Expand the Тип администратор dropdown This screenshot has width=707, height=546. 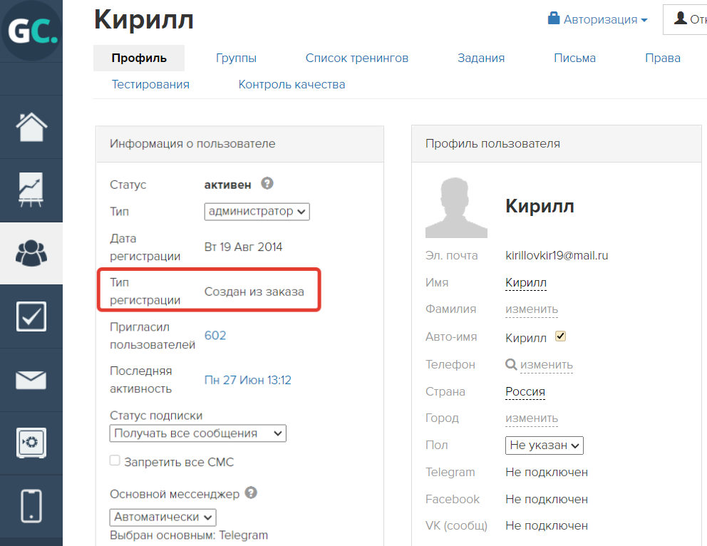257,212
